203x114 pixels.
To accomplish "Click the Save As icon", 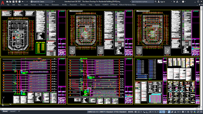I will [16, 2].
